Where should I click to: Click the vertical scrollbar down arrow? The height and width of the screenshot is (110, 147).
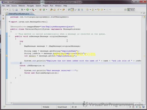(142, 101)
